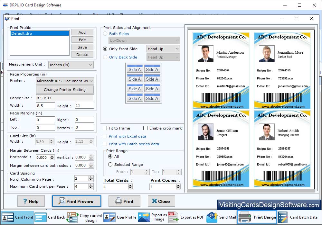Click Jonanthan More's card in the preview
The width and height of the screenshot is (322, 225).
(x=282, y=70)
